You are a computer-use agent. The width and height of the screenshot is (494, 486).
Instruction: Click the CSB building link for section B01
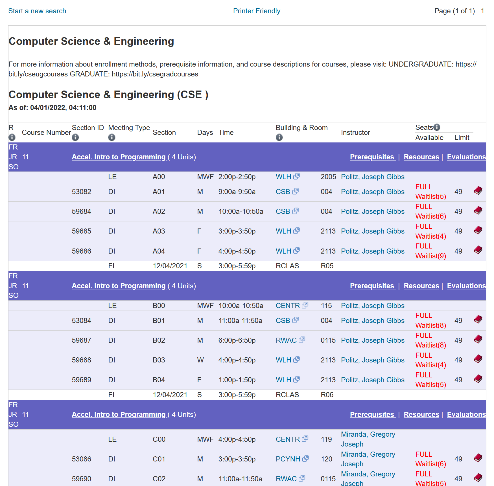[x=283, y=321]
